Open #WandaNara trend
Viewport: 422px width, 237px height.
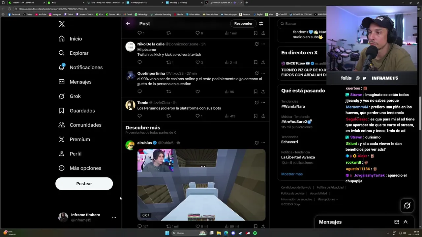click(293, 106)
